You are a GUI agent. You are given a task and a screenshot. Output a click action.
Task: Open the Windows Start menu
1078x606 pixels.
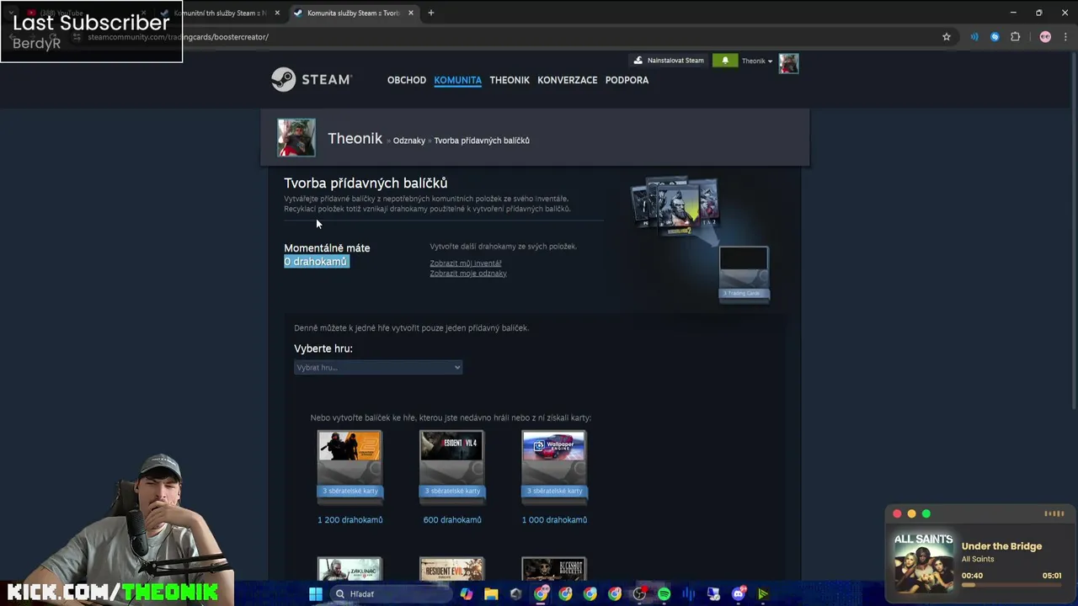316,594
